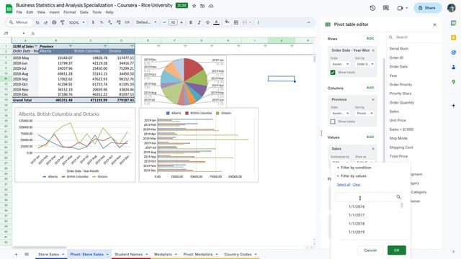Screen dimensions: 461x259
Task: Click the Select all link
Action: pyautogui.click(x=344, y=185)
